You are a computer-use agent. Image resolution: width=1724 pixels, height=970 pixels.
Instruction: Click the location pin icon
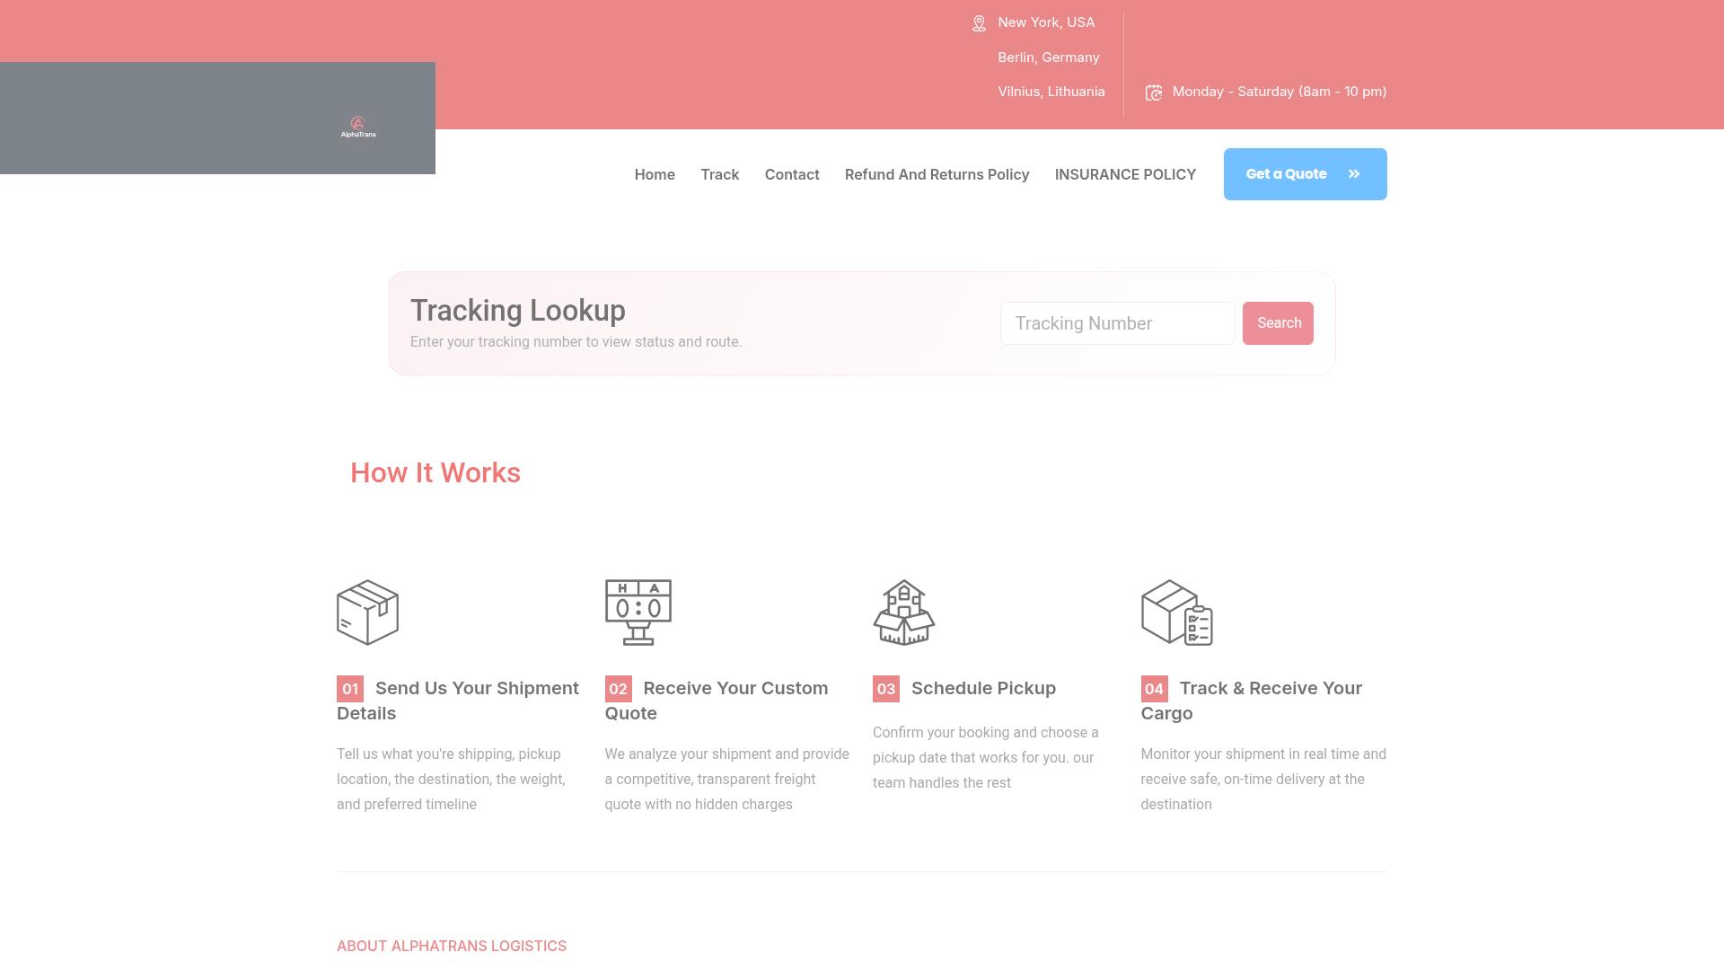coord(979,23)
